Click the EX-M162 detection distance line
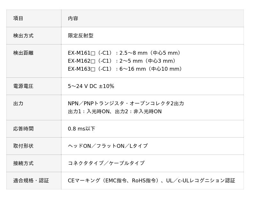Viewport: 256px width, 199px height. [x=122, y=61]
